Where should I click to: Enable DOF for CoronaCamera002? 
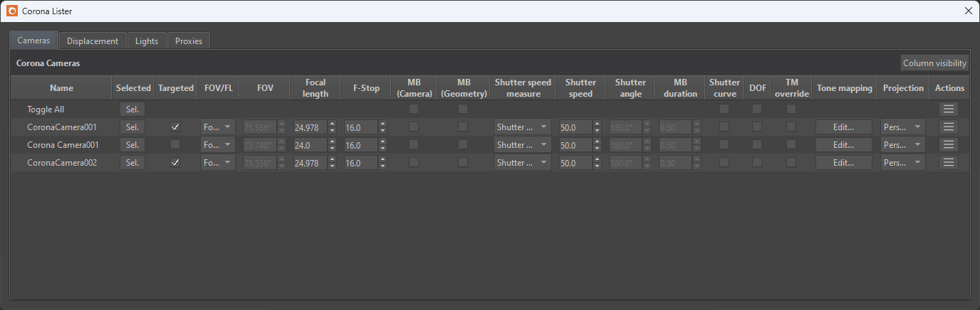coord(756,163)
